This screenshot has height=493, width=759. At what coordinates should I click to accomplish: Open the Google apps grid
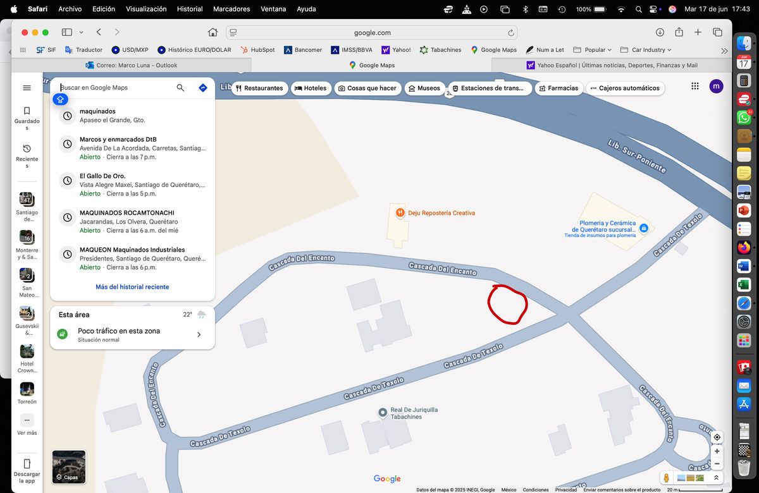[x=694, y=87]
